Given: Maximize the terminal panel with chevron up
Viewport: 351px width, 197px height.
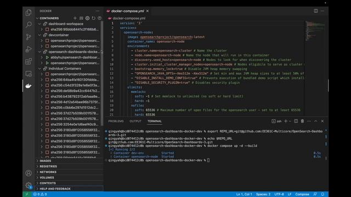Looking at the screenshot, I should tap(316, 121).
